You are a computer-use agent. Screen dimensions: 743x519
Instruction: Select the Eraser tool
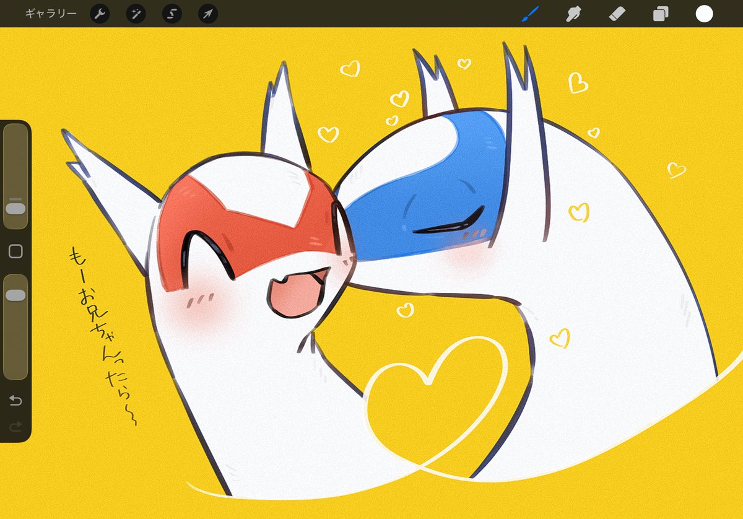(617, 14)
